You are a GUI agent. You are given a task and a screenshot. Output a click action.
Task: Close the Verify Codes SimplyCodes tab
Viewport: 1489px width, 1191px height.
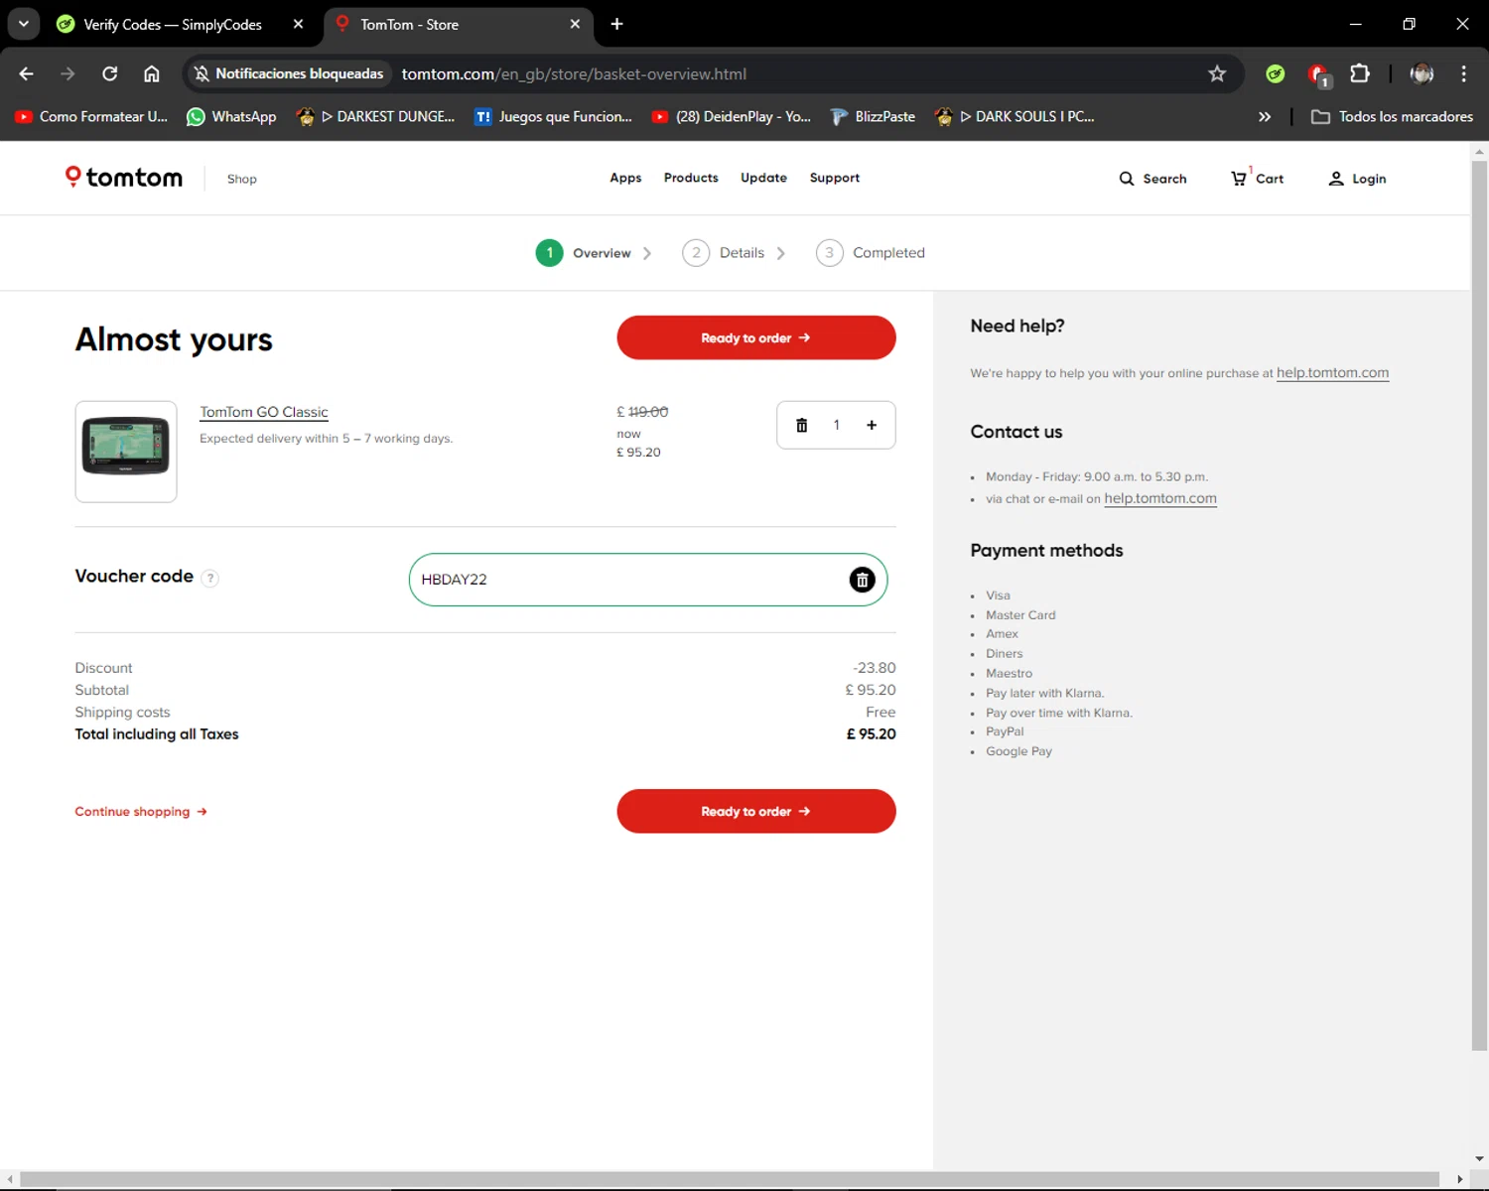298,24
